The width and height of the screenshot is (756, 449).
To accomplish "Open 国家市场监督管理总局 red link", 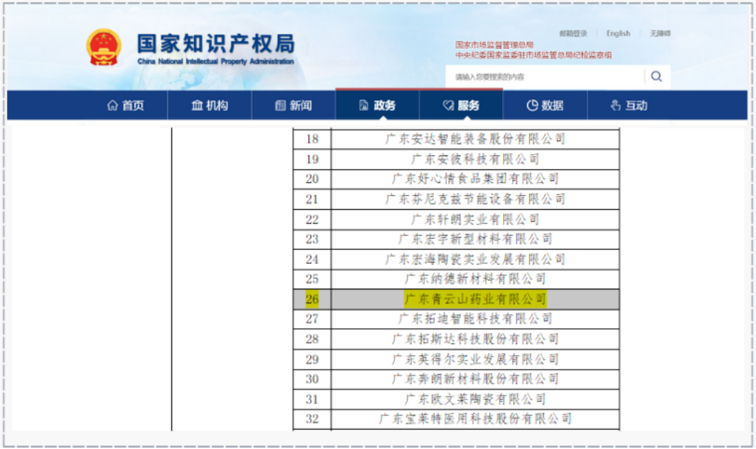I will pyautogui.click(x=494, y=45).
